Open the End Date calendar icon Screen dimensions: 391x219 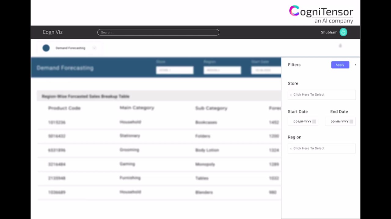point(351,121)
